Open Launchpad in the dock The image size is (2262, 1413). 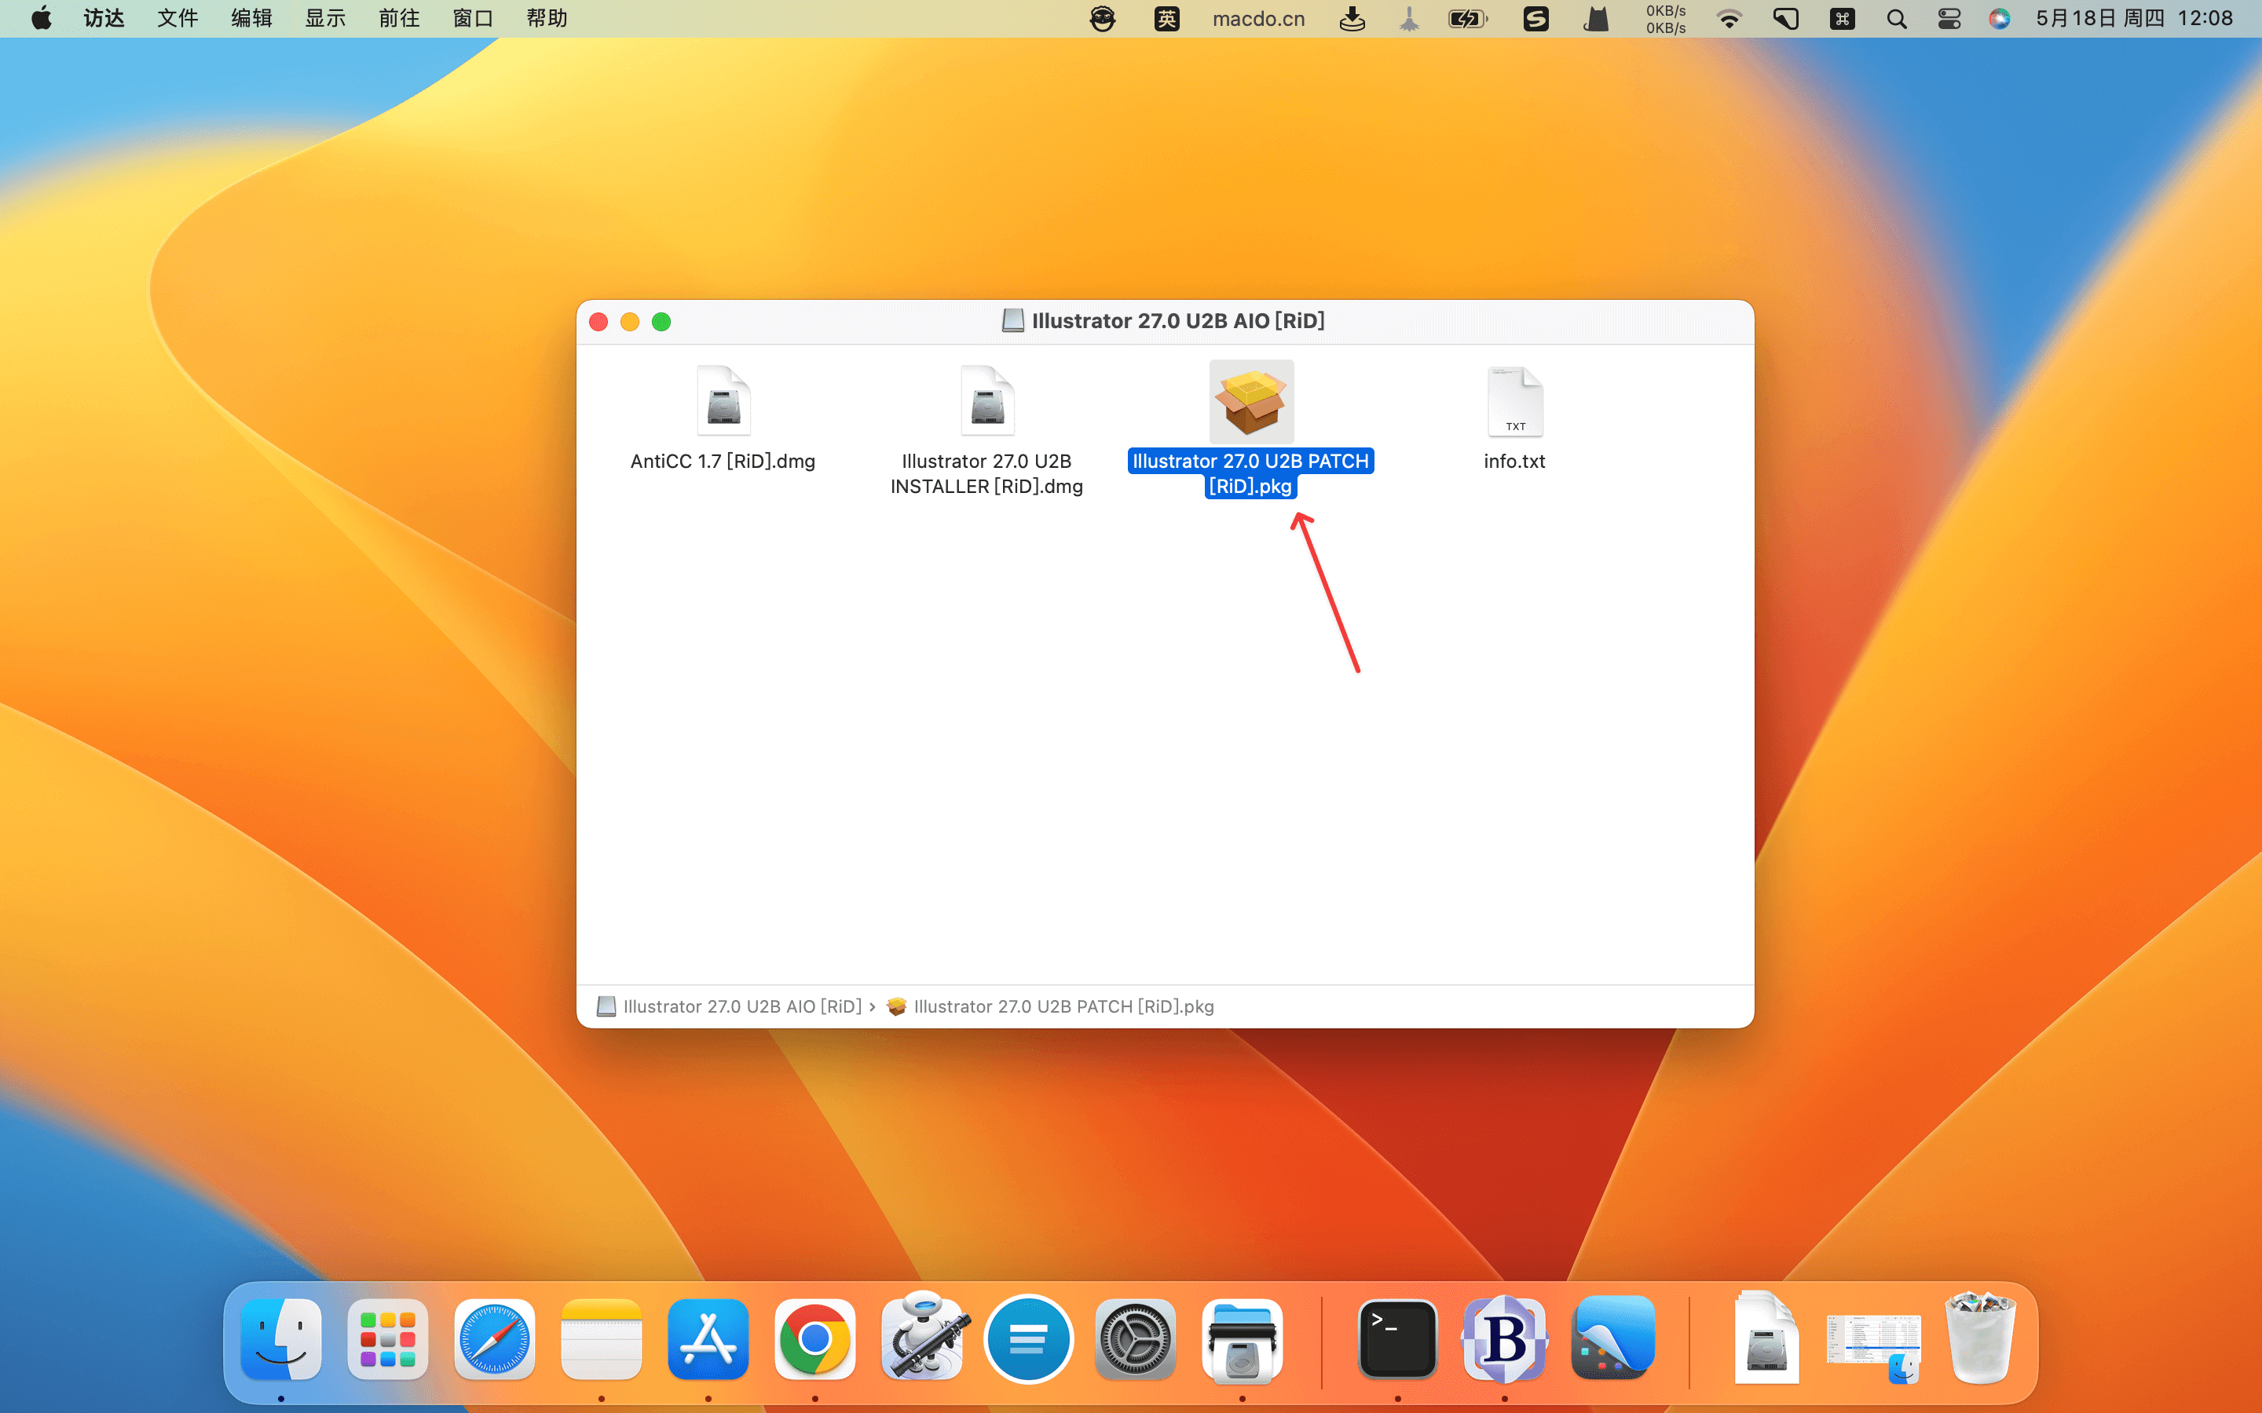388,1339
